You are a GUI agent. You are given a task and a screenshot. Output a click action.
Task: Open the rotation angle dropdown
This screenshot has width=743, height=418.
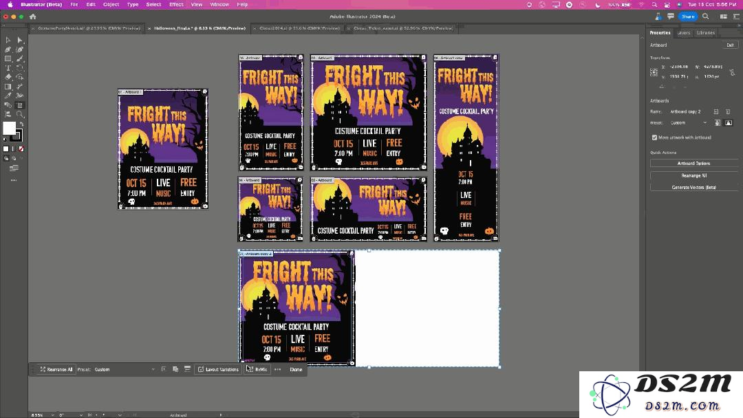tap(80, 415)
